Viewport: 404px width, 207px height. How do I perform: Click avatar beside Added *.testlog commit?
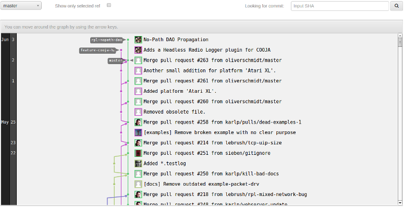pos(138,163)
